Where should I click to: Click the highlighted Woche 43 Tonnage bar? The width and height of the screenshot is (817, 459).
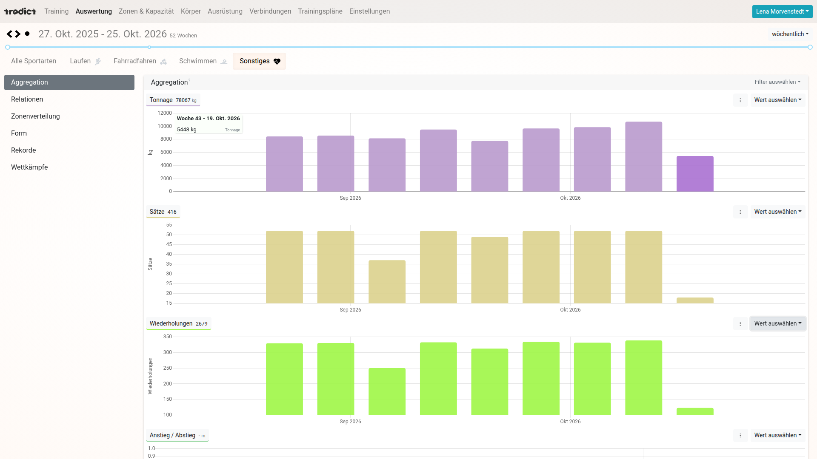[695, 174]
